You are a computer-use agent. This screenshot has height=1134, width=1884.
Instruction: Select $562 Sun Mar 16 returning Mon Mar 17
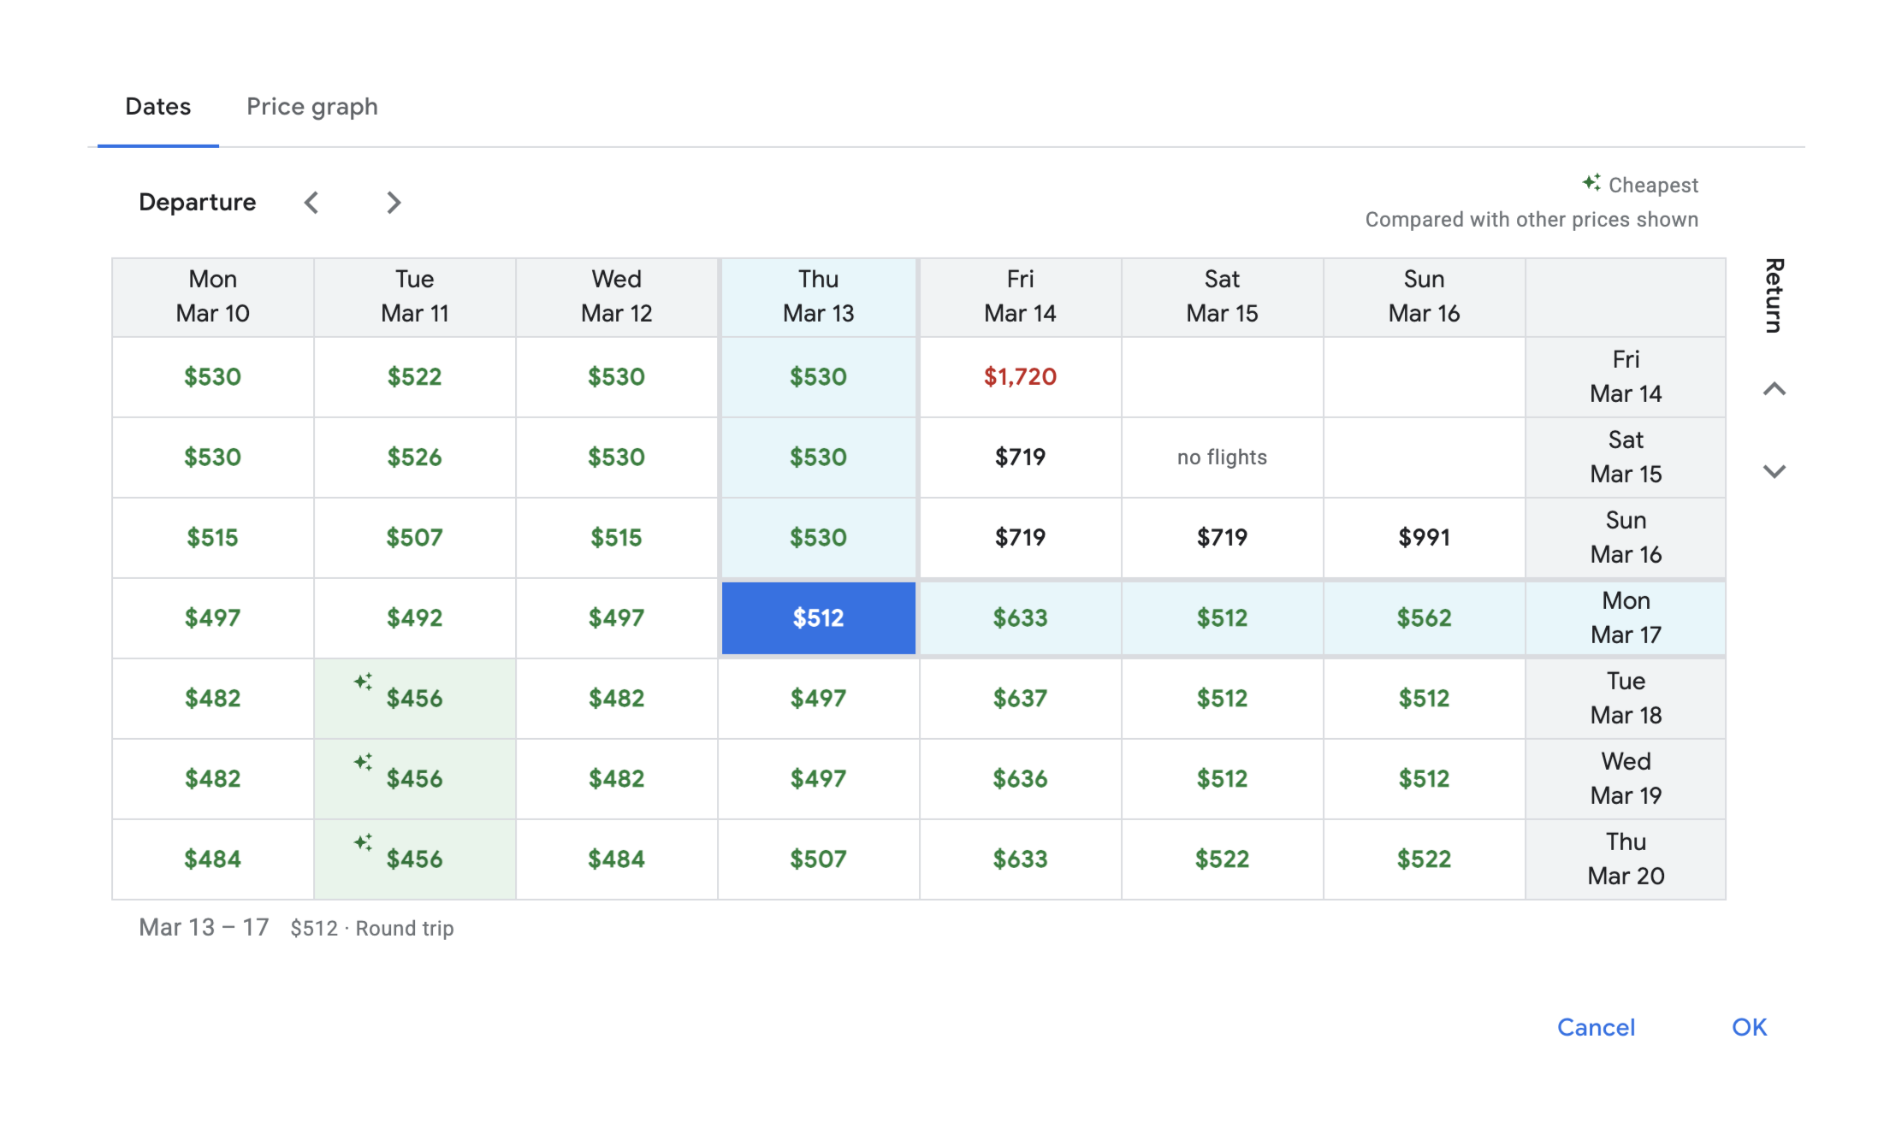1425,618
